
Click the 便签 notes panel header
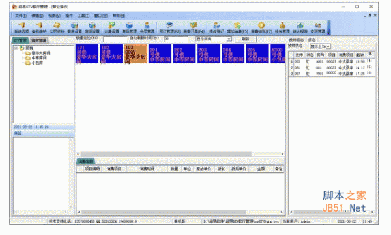(44, 133)
